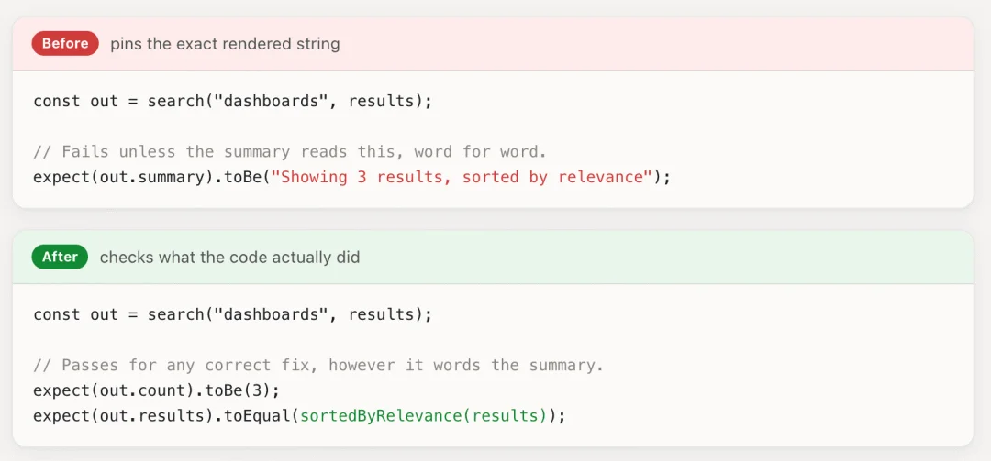Click expect(out.summary) in the Before block
Screen dimensions: 991x461
click(x=120, y=177)
